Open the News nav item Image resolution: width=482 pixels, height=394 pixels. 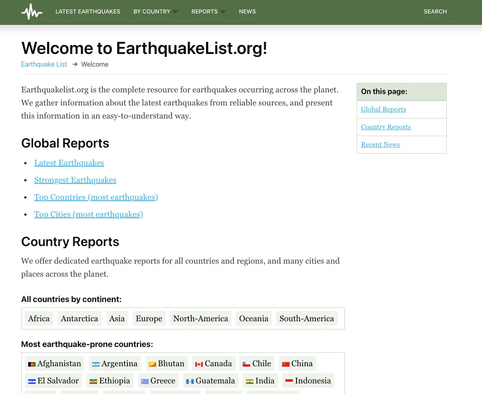(247, 12)
